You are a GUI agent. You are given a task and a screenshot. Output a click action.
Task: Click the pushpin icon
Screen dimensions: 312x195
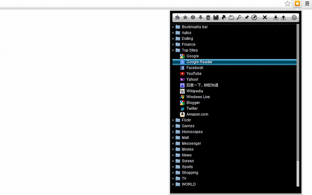tap(247, 18)
